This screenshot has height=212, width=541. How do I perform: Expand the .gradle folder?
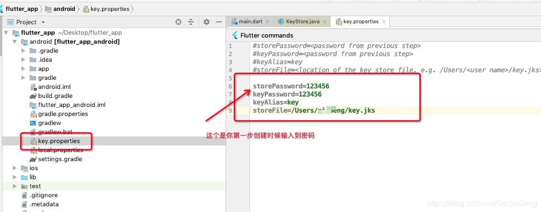pos(23,51)
